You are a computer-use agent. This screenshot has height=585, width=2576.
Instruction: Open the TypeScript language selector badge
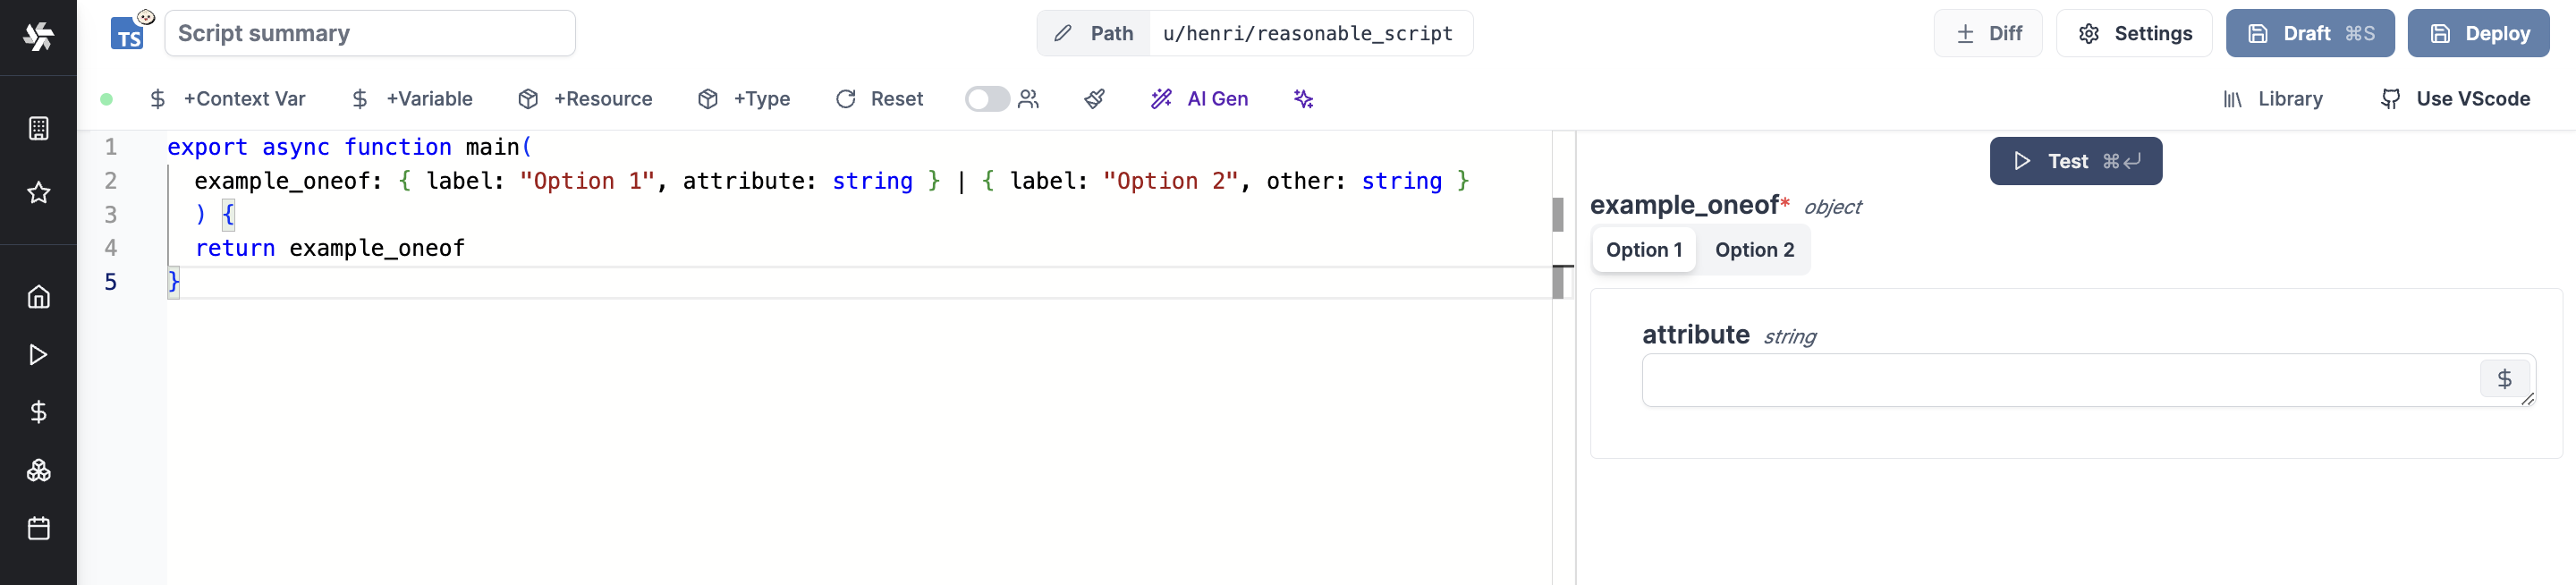pyautogui.click(x=128, y=34)
